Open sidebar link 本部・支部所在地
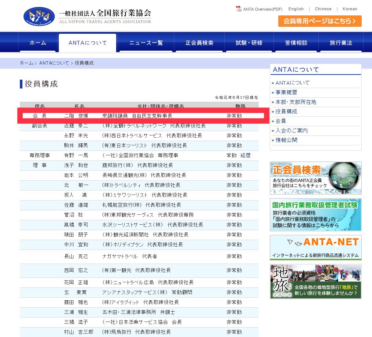The height and width of the screenshot is (337, 372). coord(296,102)
